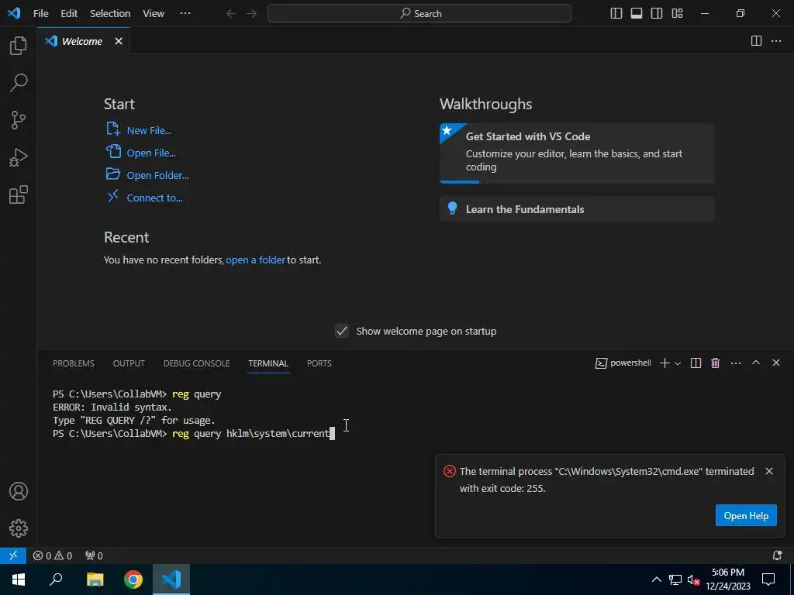The height and width of the screenshot is (595, 794).
Task: Open terminal panel More Actions ellipsis
Action: click(736, 363)
